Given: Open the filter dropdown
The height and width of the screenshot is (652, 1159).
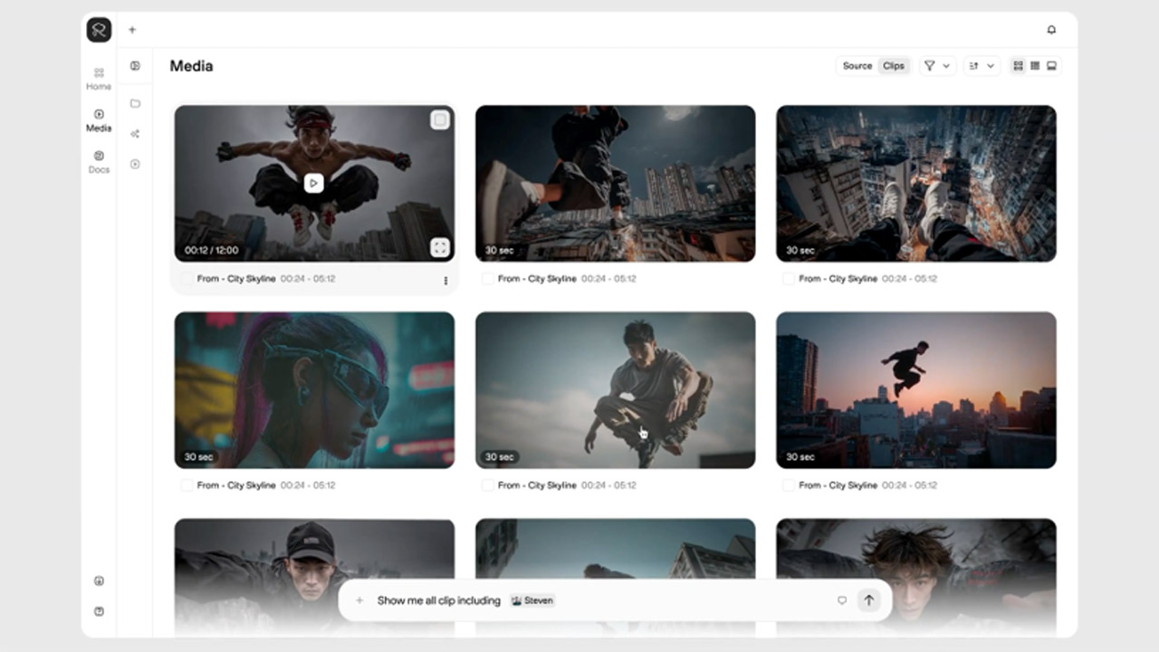Looking at the screenshot, I should [937, 66].
